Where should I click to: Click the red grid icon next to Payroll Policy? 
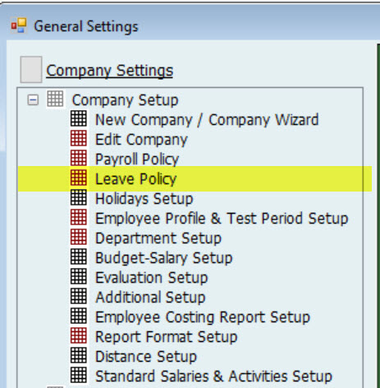[x=79, y=158]
